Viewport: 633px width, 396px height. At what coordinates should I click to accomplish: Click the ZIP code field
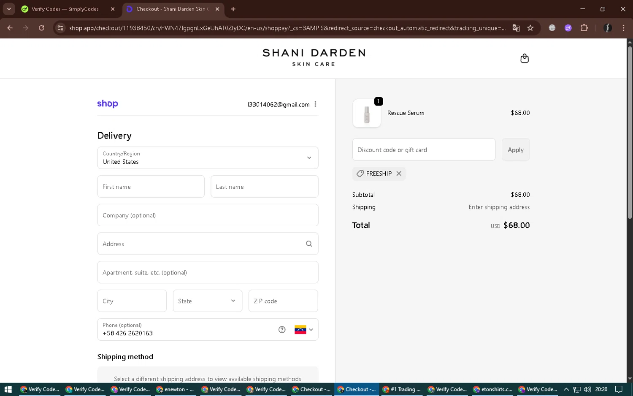(283, 301)
